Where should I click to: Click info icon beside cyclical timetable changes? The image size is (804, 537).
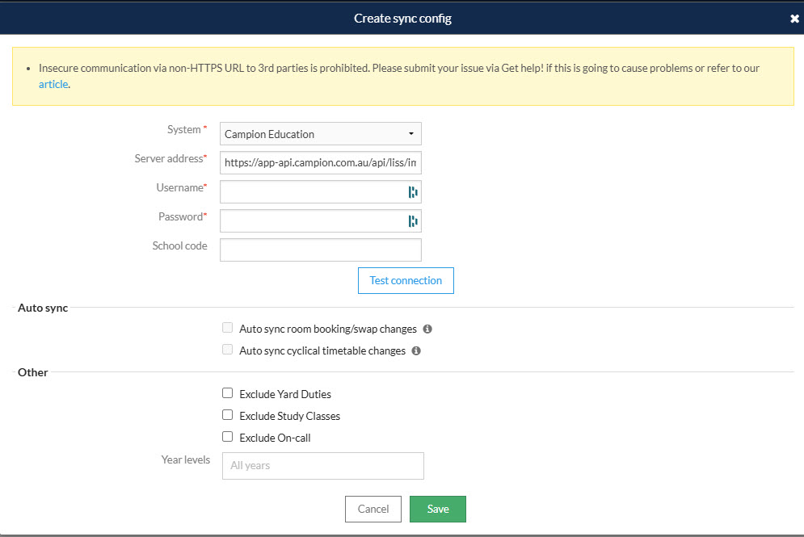[x=416, y=351]
